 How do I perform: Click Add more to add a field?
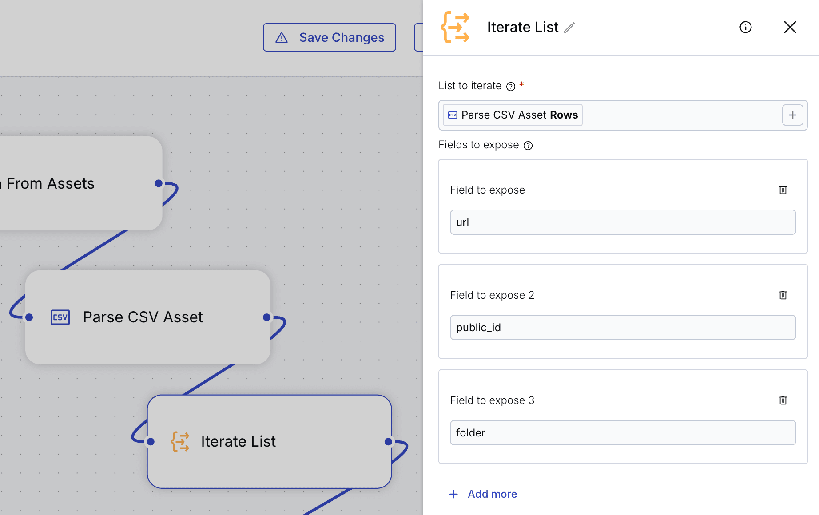(483, 494)
